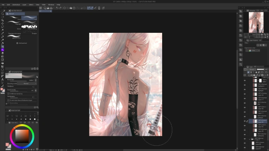
Task: Select the Hard airbrush sub tool
Action: point(13,18)
